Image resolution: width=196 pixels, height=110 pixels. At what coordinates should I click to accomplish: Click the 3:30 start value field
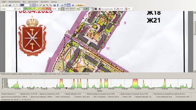point(20,9)
